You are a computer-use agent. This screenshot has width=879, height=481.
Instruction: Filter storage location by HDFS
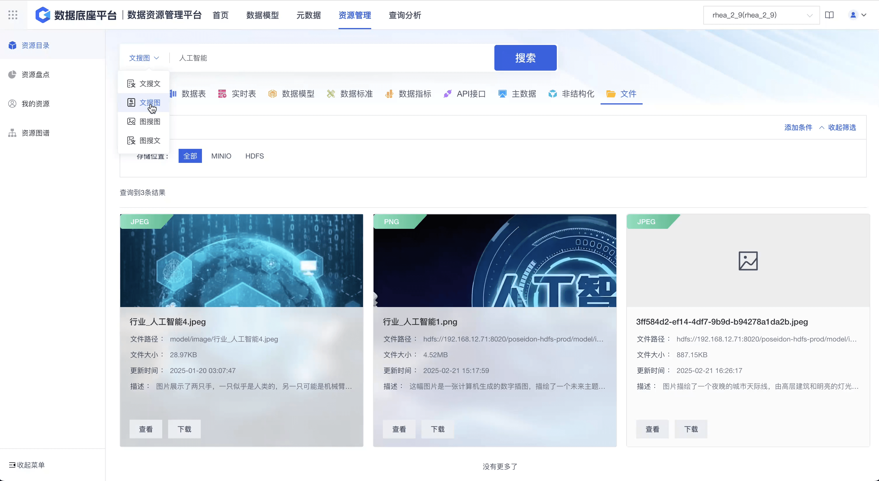pos(254,156)
